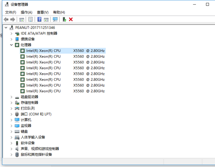The image size is (215, 167).
Task: Click the portable devices (便携设备) icon
Action: (17, 39)
